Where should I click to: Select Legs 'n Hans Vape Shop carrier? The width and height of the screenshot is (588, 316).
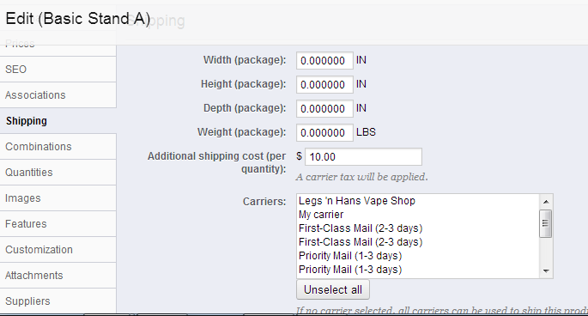click(418, 201)
